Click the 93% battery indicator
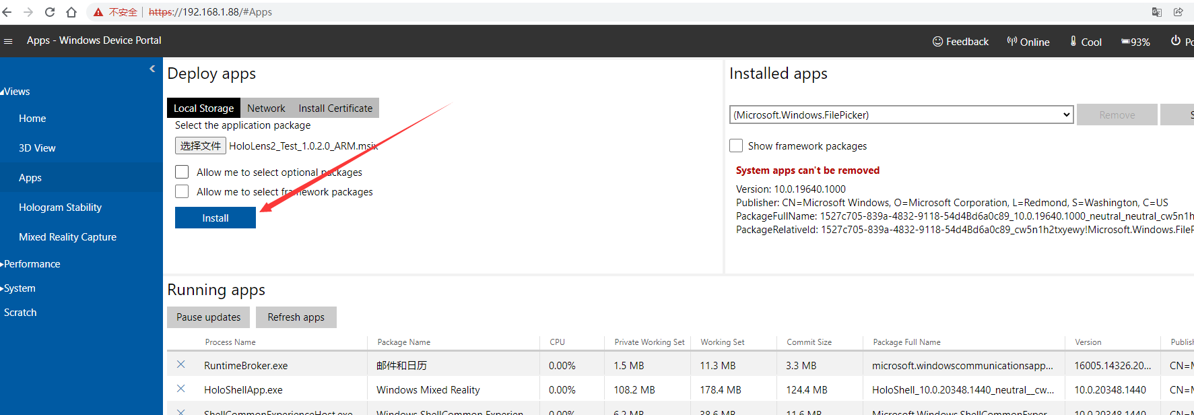 tap(1135, 42)
